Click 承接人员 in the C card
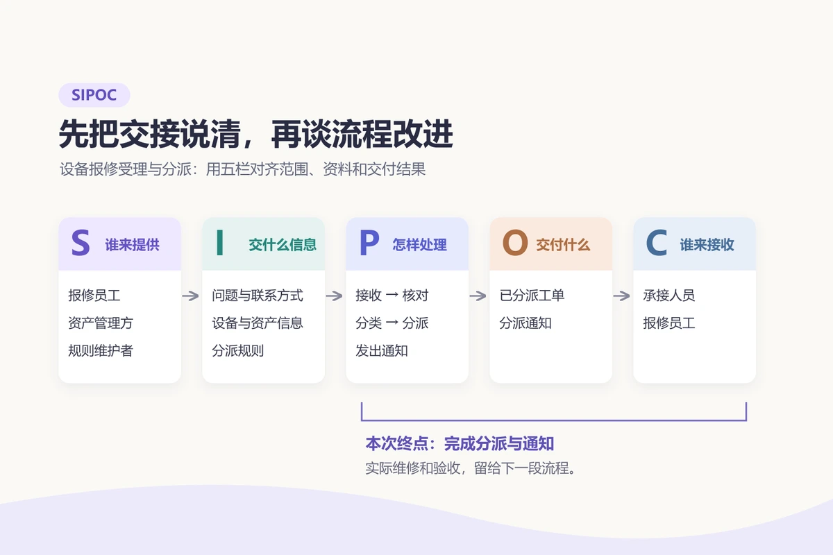This screenshot has width=833, height=555. [669, 296]
